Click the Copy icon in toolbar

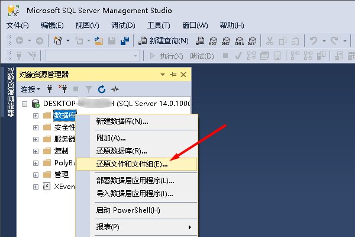tap(283, 41)
